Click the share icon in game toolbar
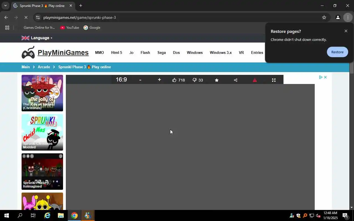This screenshot has height=221, width=354. 236,80
